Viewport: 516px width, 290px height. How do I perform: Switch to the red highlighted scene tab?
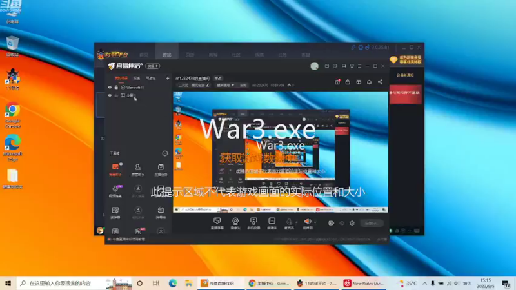click(121, 78)
